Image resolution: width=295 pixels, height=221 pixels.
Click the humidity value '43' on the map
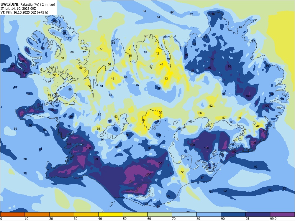[x=166, y=79]
